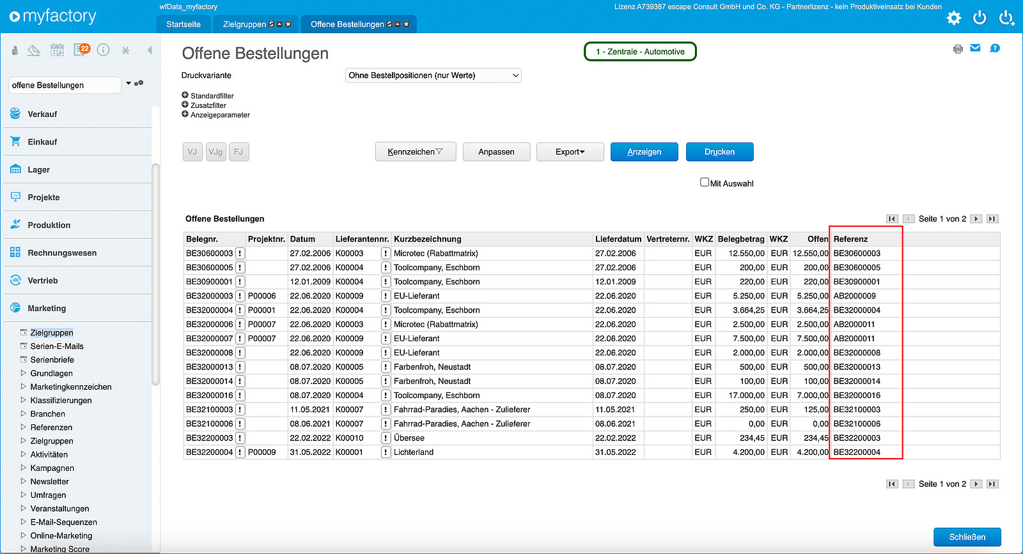
Task: Click the Anzeigen button
Action: 644,152
